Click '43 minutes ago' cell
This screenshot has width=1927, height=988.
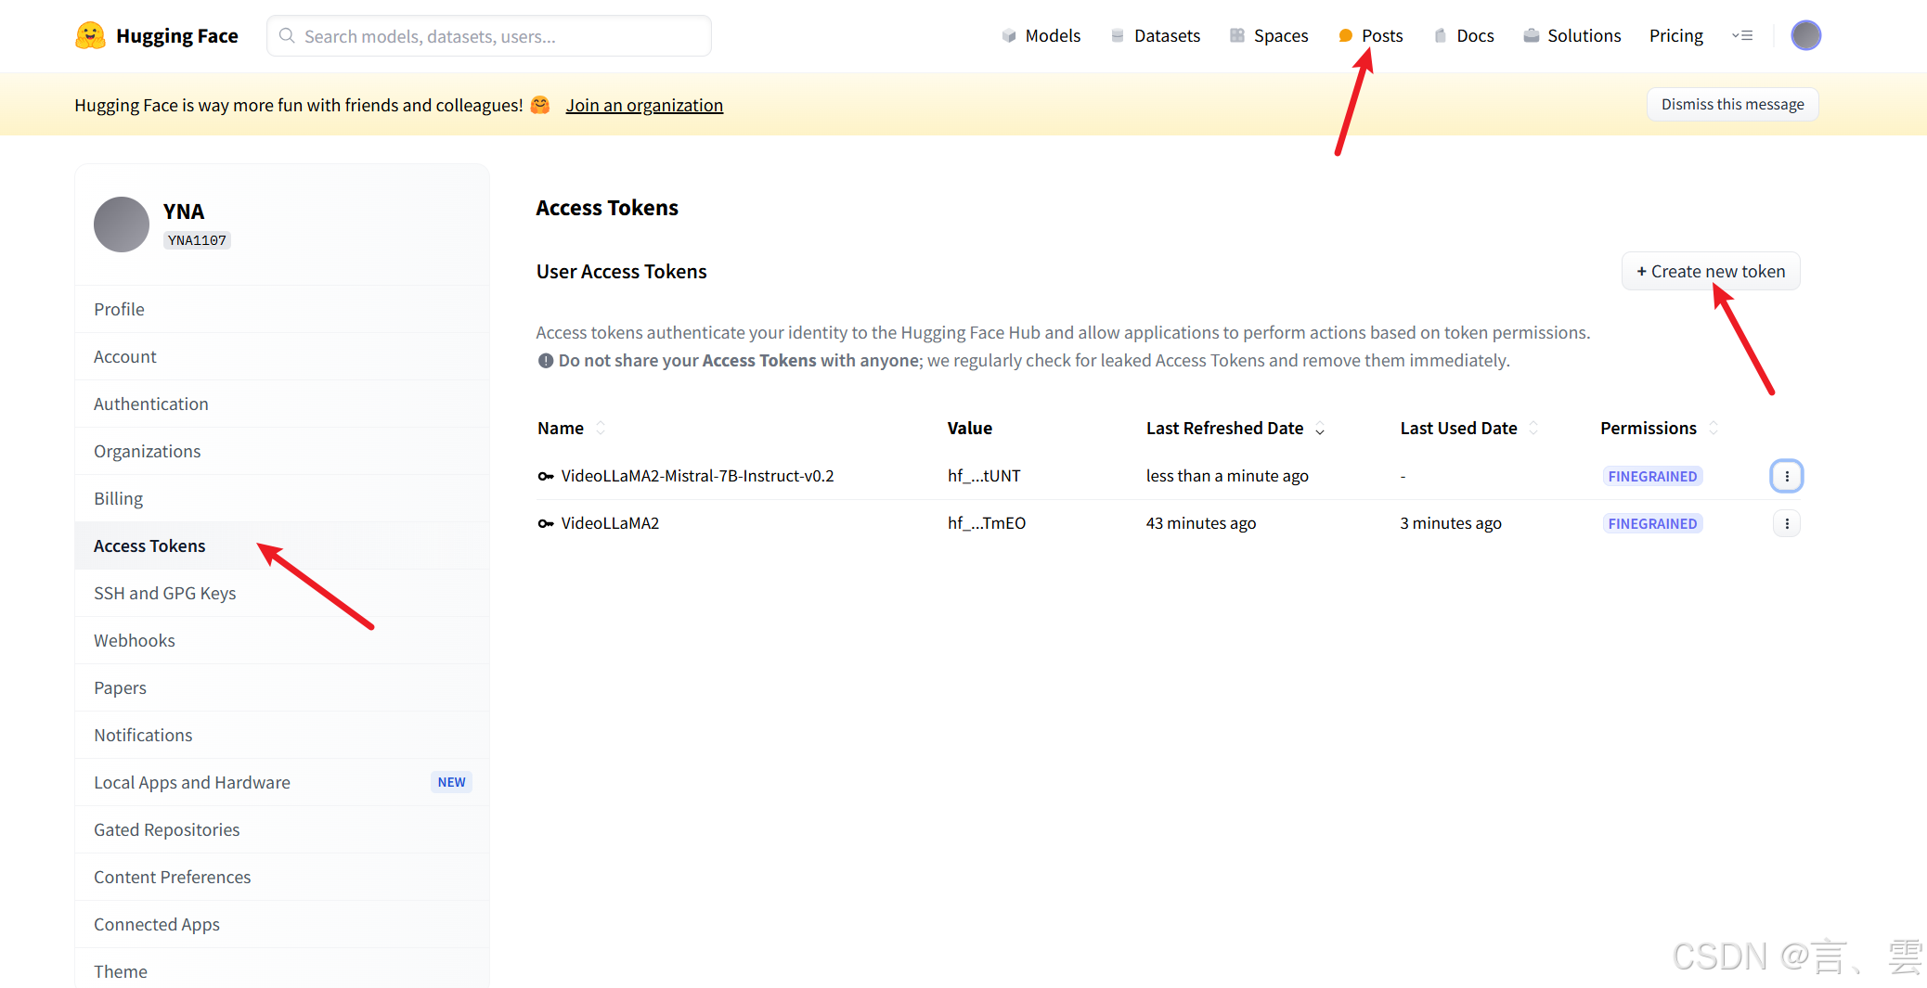click(1200, 523)
